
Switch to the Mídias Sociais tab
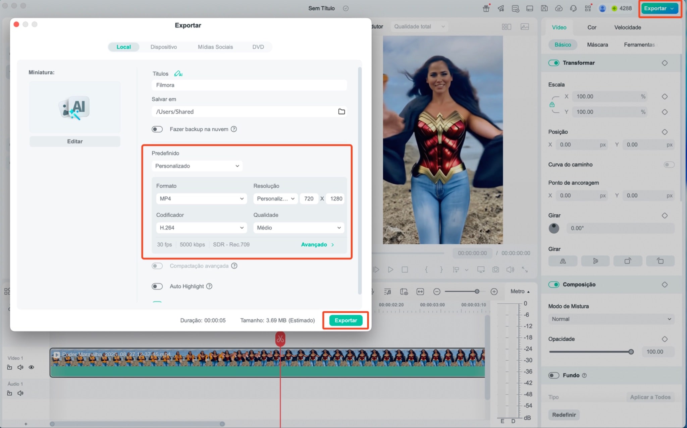pos(215,47)
